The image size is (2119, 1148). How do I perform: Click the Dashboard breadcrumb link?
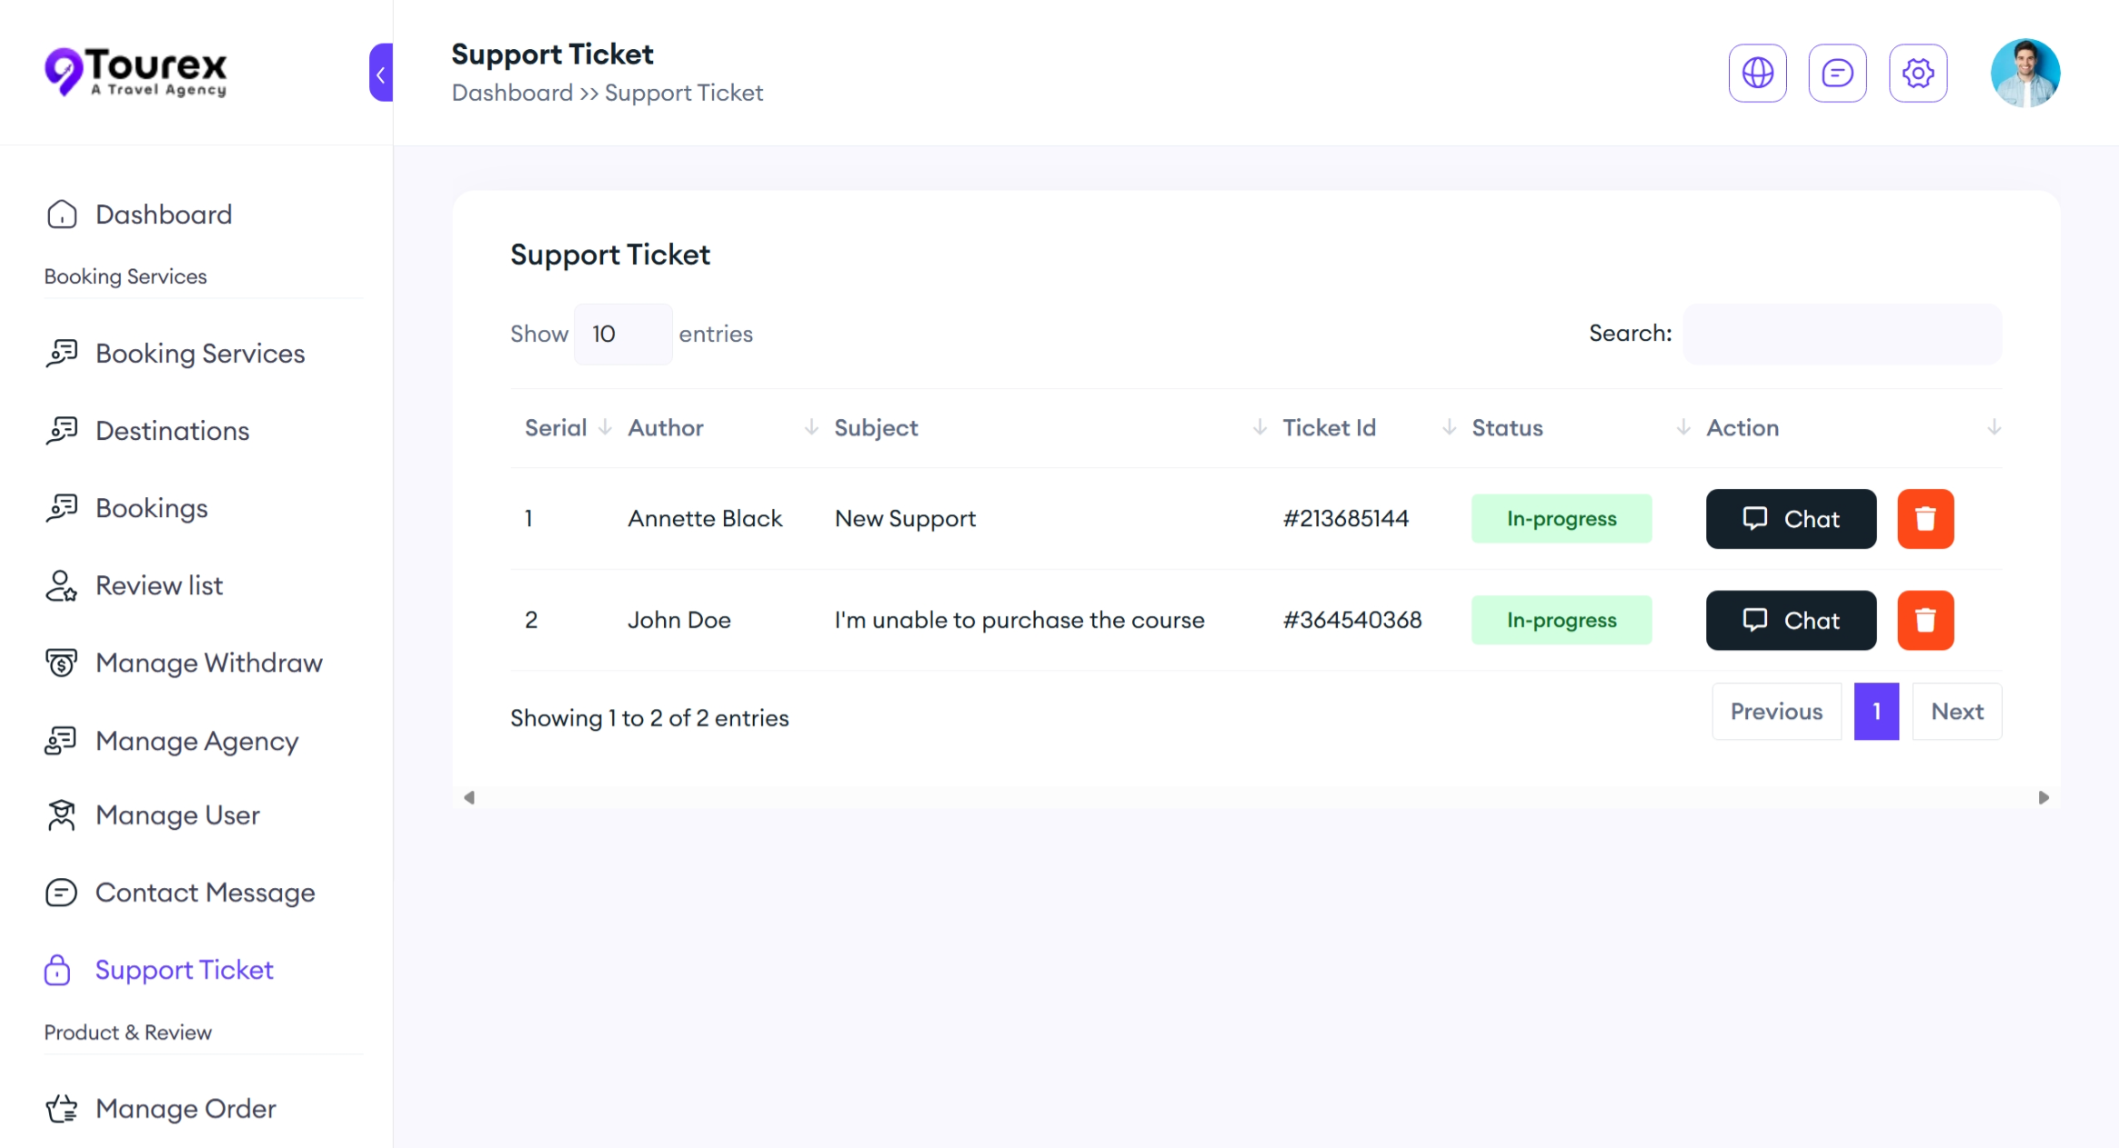click(512, 93)
